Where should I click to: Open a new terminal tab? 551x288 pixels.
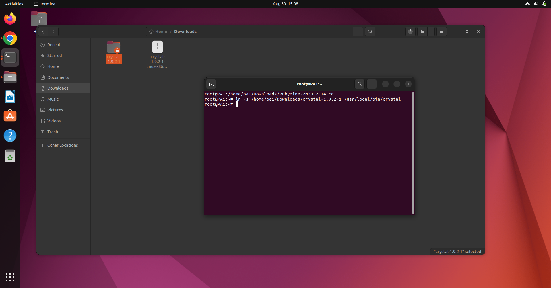(x=211, y=84)
